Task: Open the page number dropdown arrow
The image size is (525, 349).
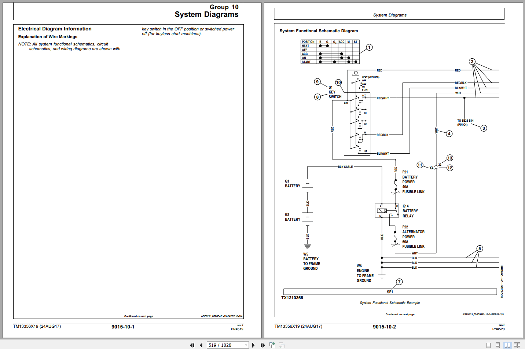Action: tap(246, 345)
